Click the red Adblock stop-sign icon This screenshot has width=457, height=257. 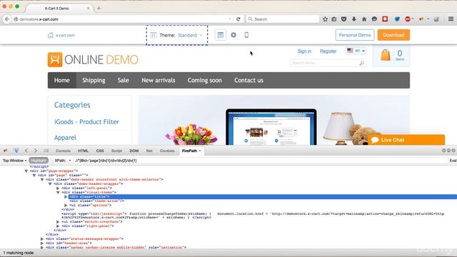click(x=408, y=19)
